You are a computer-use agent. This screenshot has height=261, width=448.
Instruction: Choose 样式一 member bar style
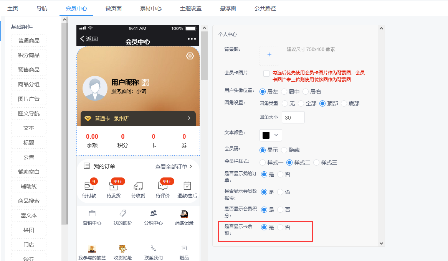[x=263, y=163]
